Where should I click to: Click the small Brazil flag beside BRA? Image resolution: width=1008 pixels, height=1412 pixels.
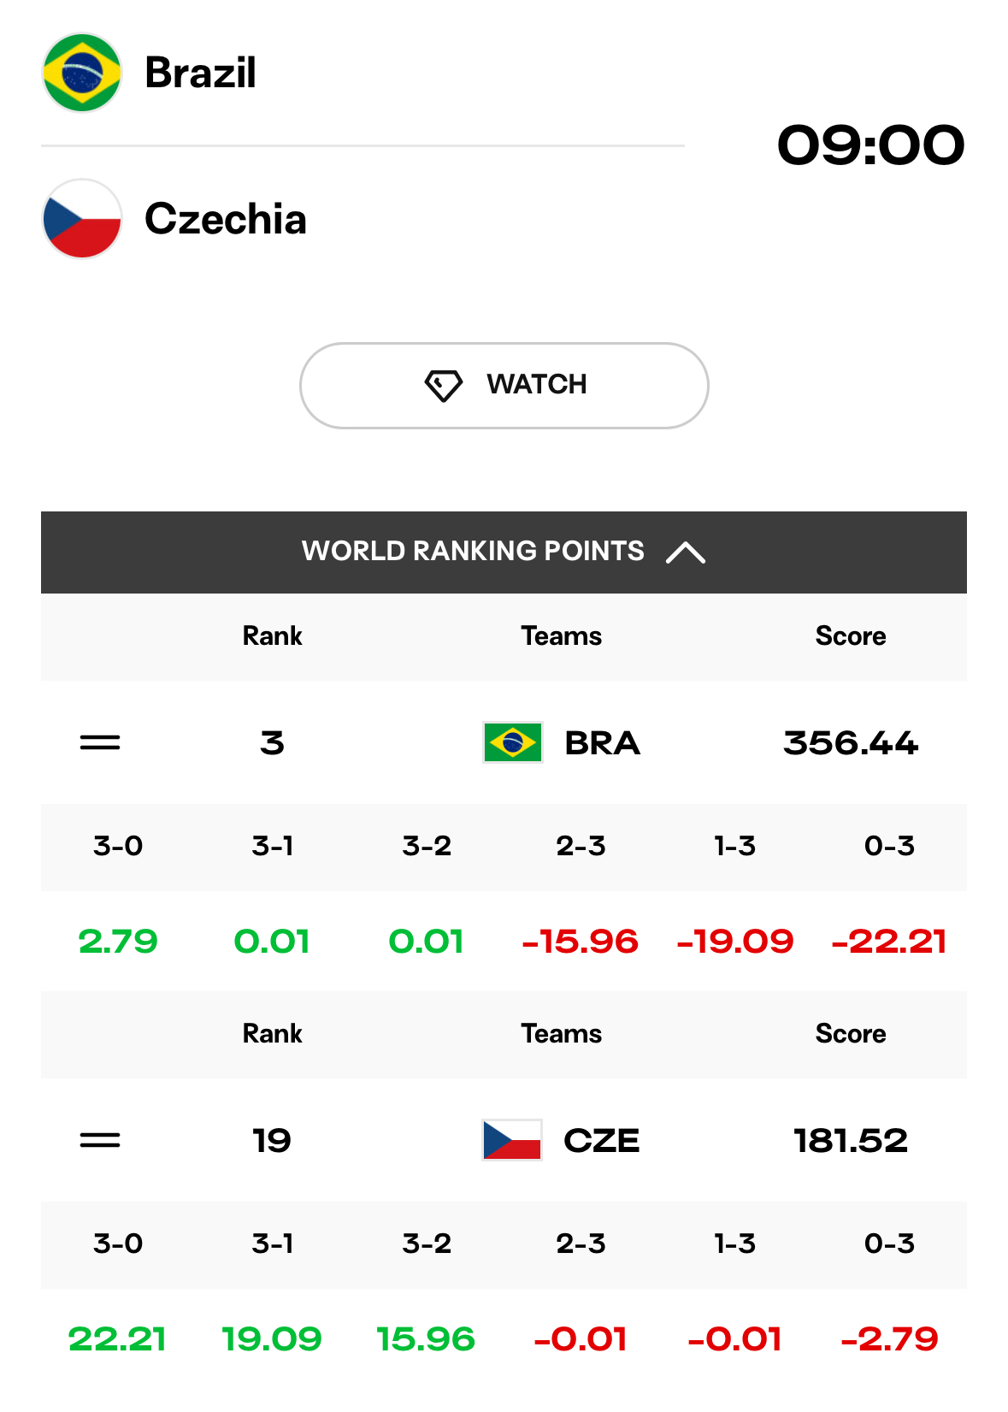pos(513,742)
